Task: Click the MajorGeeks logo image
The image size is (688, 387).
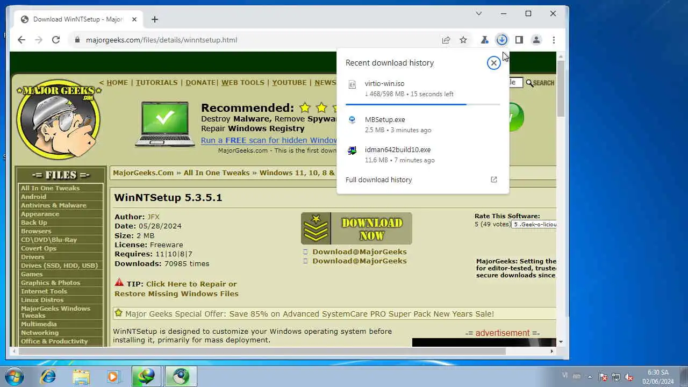Action: tap(59, 120)
